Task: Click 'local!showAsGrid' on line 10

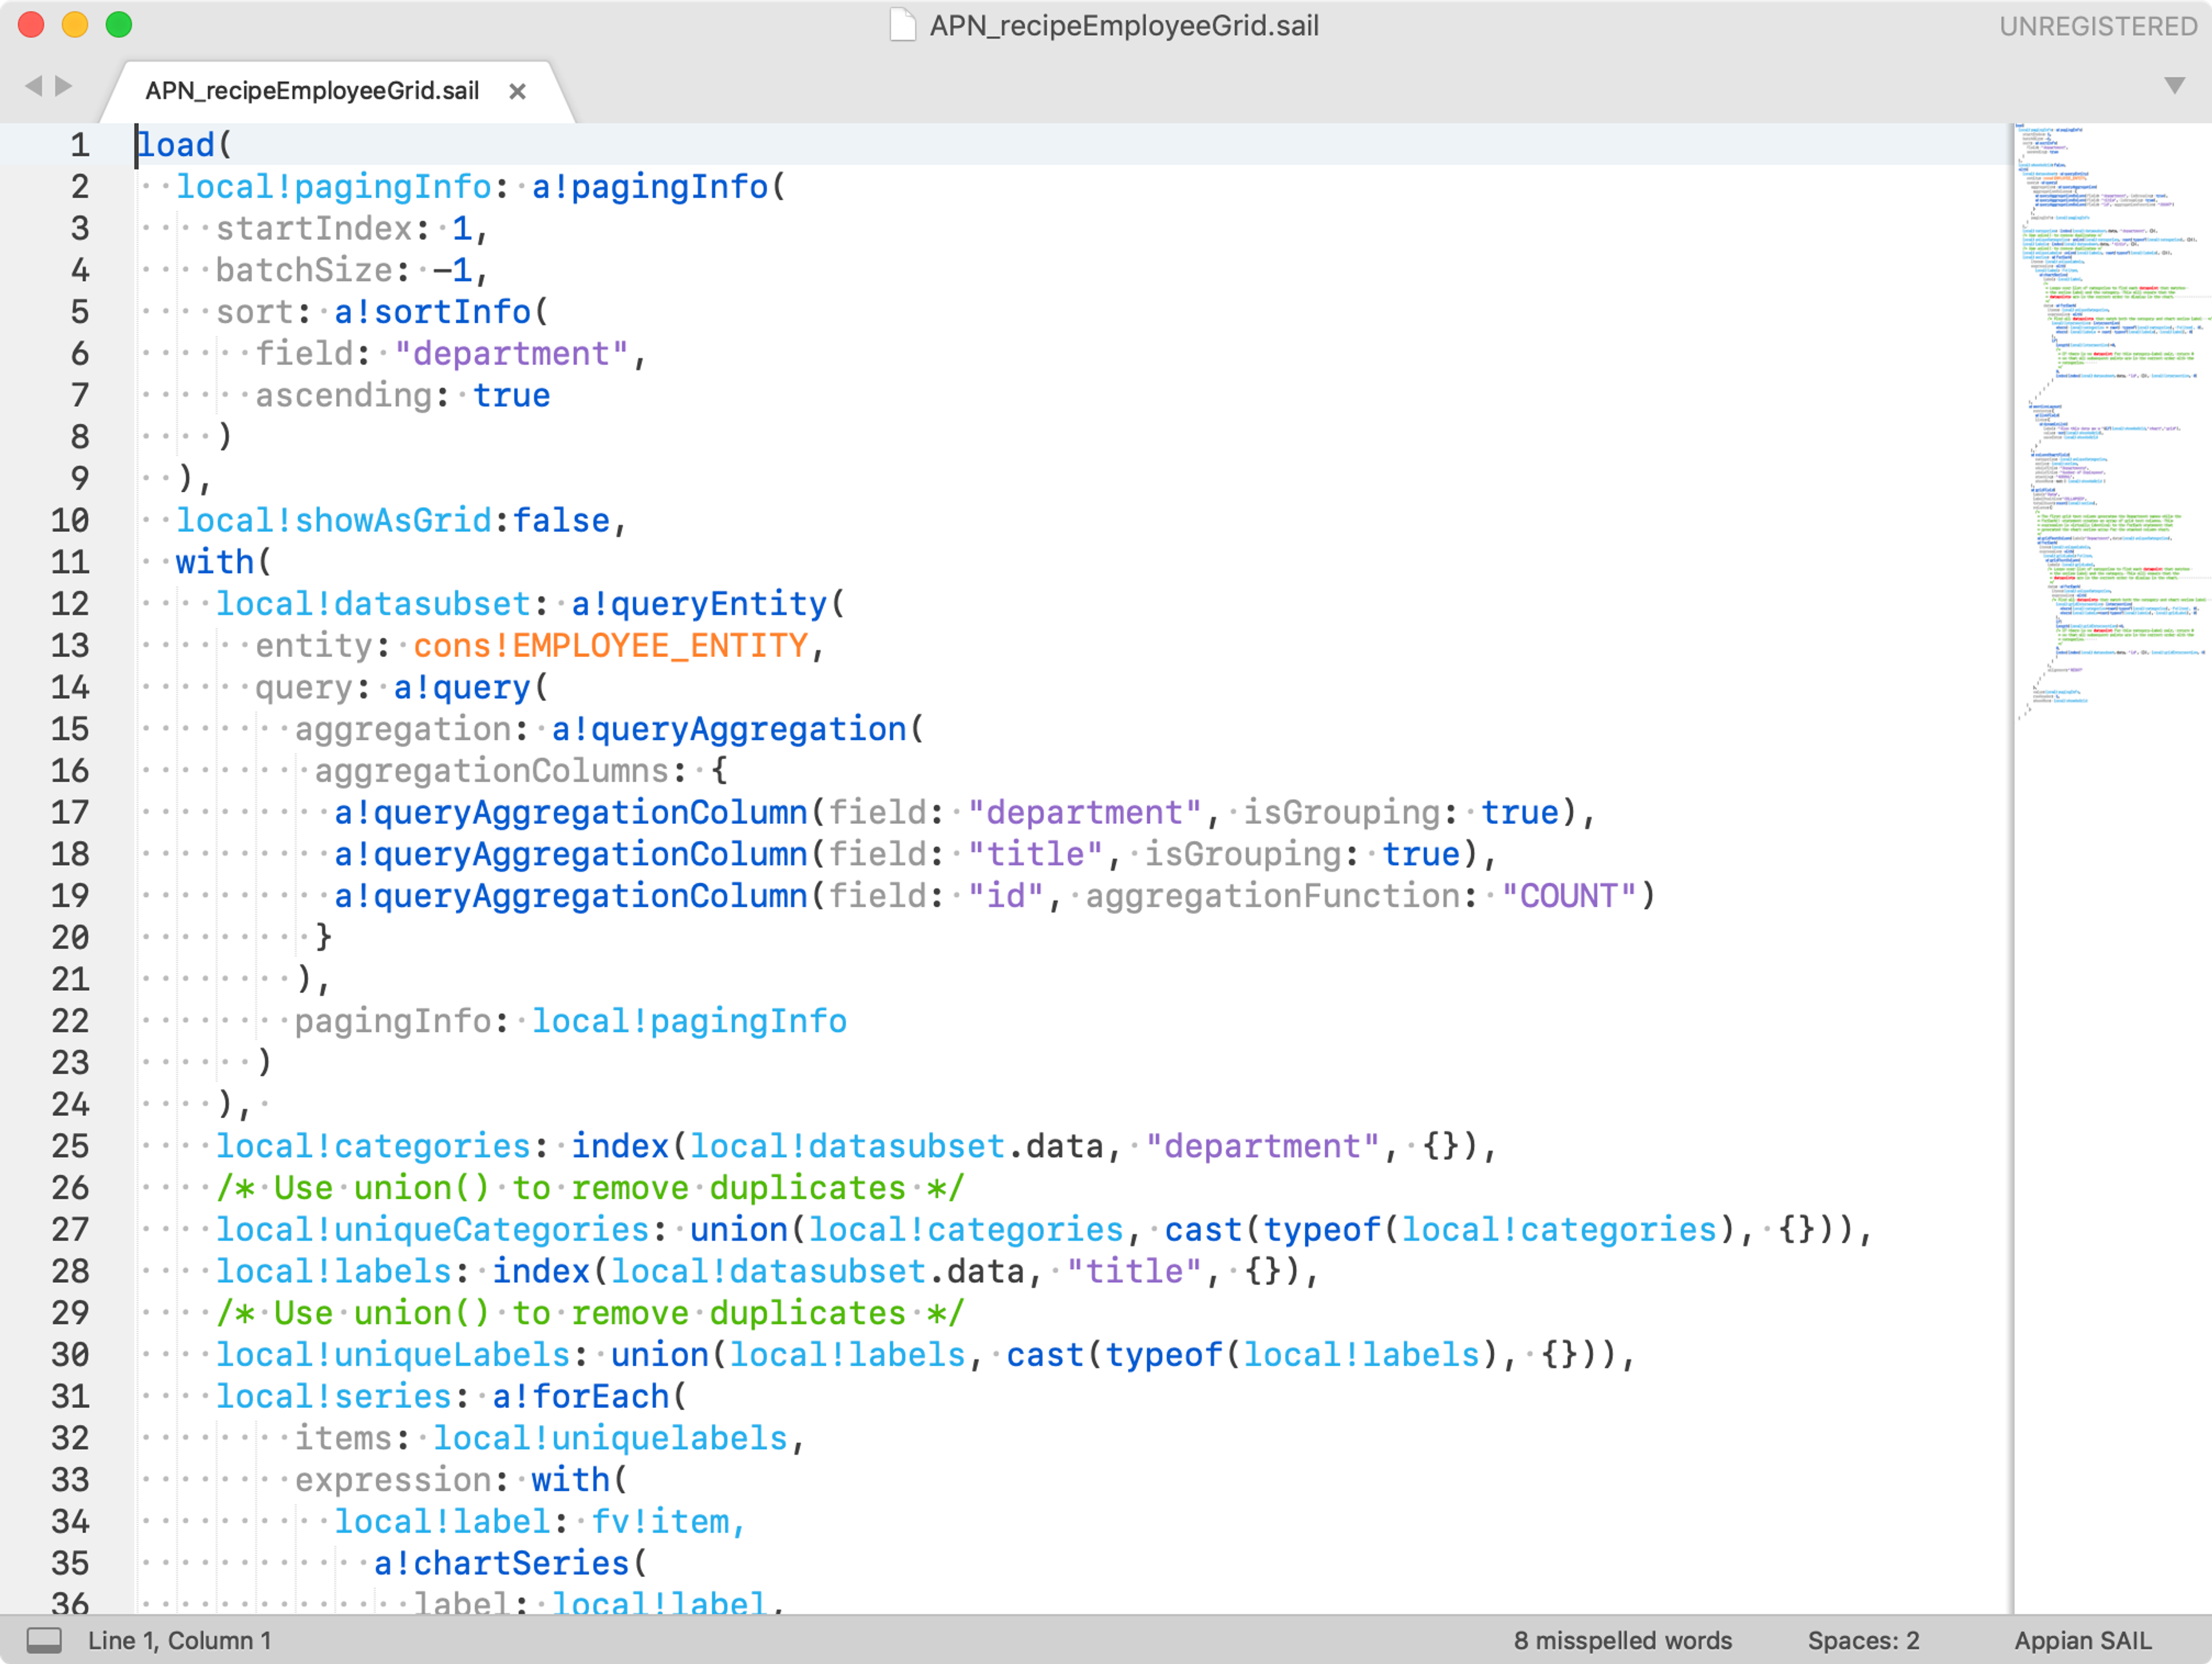Action: [334, 521]
